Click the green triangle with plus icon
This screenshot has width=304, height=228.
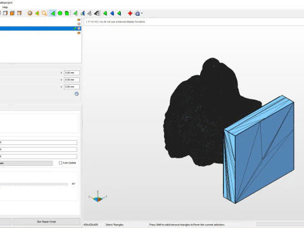[75, 13]
